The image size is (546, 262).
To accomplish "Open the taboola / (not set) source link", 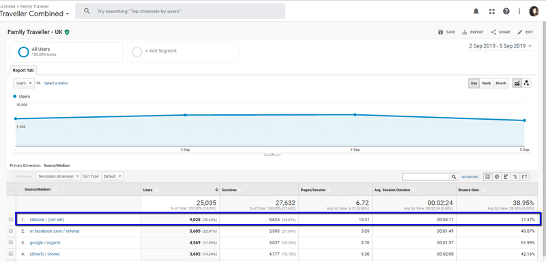I will (x=47, y=219).
